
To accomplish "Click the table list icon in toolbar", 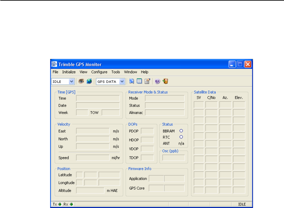I will pos(139,81).
